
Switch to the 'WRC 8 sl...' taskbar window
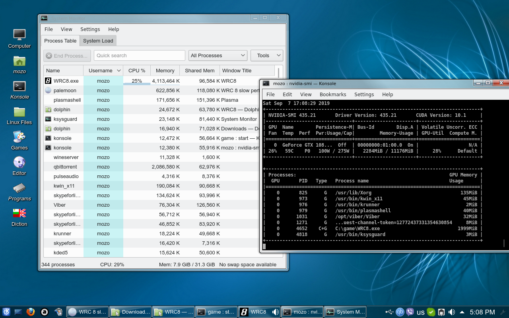(87, 312)
